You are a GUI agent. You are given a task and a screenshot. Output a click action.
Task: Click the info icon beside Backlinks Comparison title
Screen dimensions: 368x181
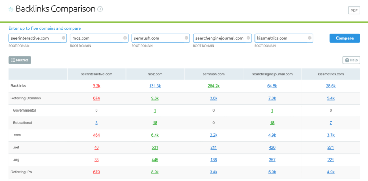tap(100, 9)
